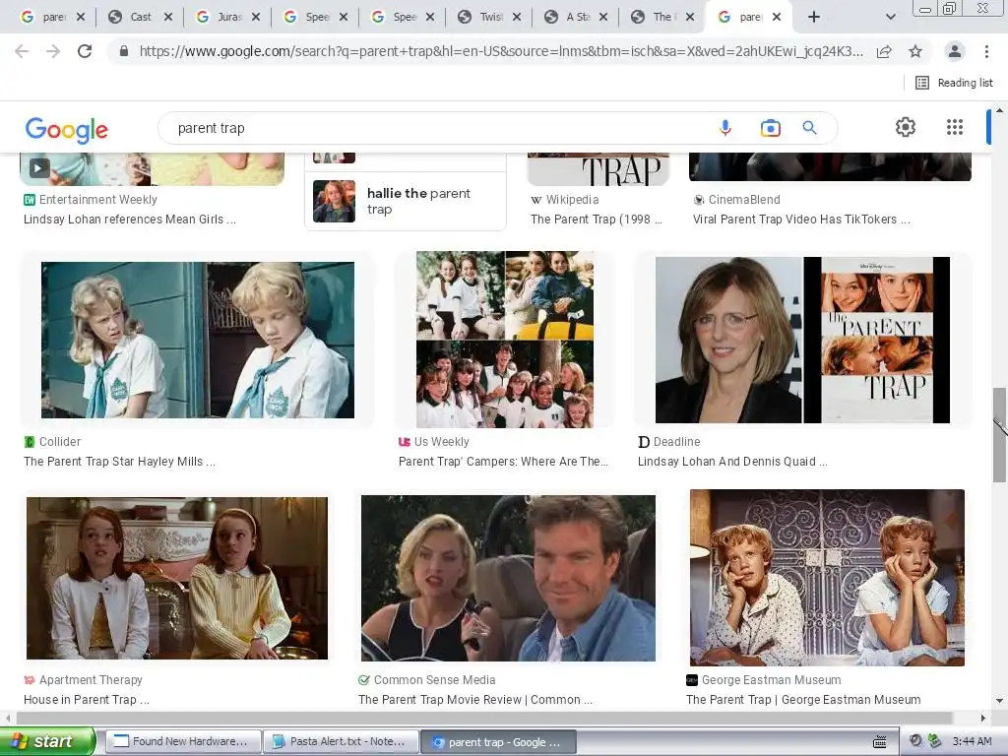
Task: Click the system tray clock 3:44 AM
Action: click(x=972, y=741)
